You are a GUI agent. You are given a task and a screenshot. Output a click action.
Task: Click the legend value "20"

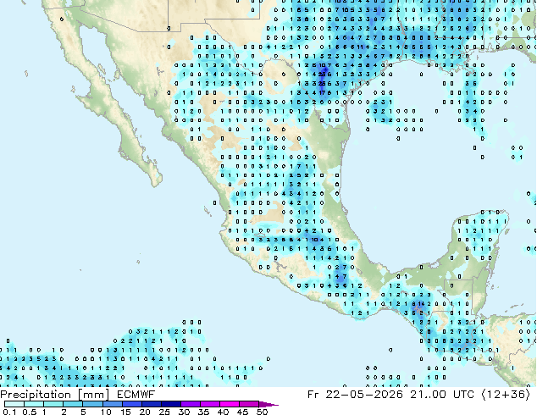pyautogui.click(x=145, y=412)
